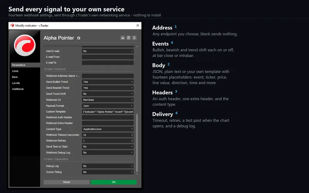Switch to the Parameters tab
The image size is (309, 193).
[25, 65]
